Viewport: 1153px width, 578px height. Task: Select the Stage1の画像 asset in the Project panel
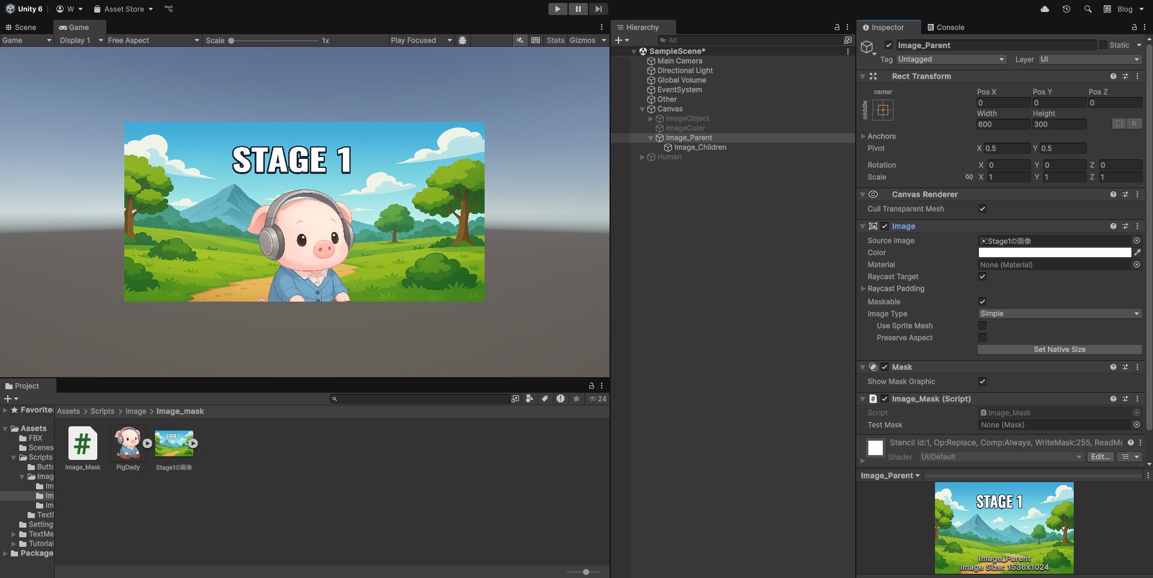click(174, 444)
